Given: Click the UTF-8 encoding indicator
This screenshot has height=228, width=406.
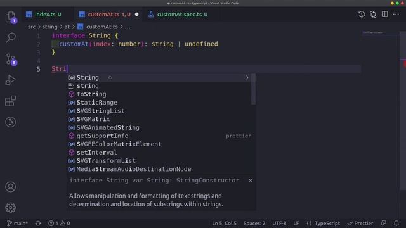Looking at the screenshot, I should click(279, 223).
